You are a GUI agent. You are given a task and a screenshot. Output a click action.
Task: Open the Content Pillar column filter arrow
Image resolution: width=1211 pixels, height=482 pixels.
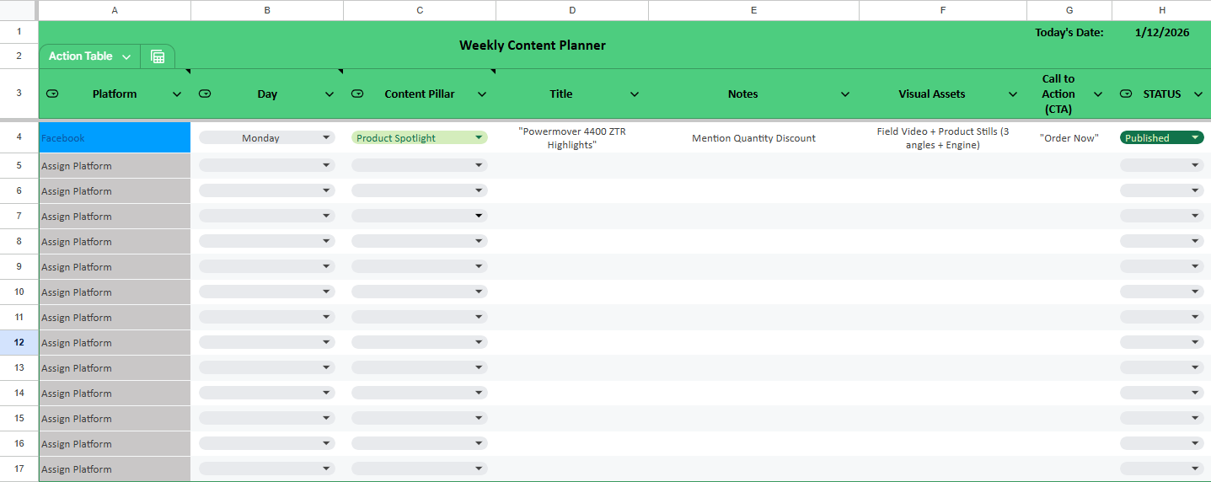pos(482,94)
